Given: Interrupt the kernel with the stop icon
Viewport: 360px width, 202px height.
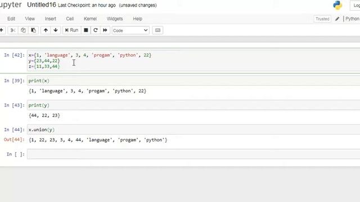Looking at the screenshot, I should pos(86,30).
